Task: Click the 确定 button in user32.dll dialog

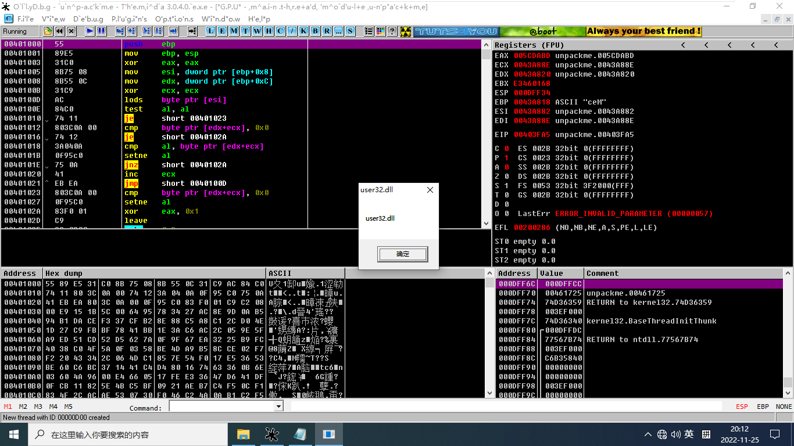Action: tap(402, 254)
